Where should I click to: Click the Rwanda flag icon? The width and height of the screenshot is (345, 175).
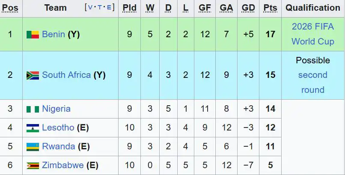(x=33, y=146)
